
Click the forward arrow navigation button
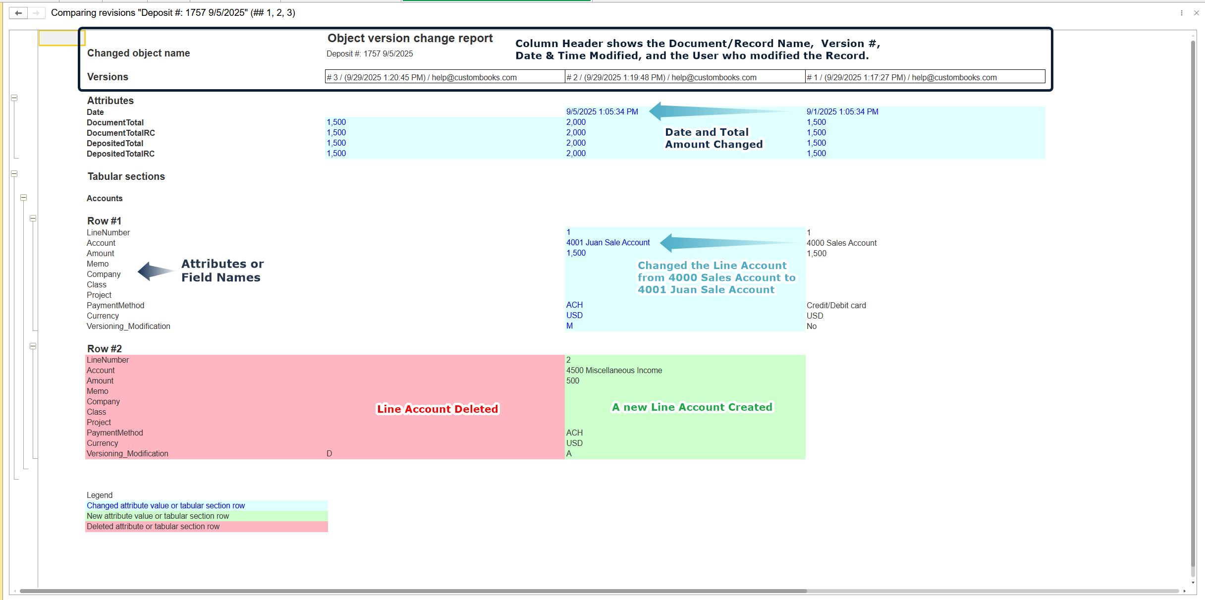pyautogui.click(x=36, y=13)
